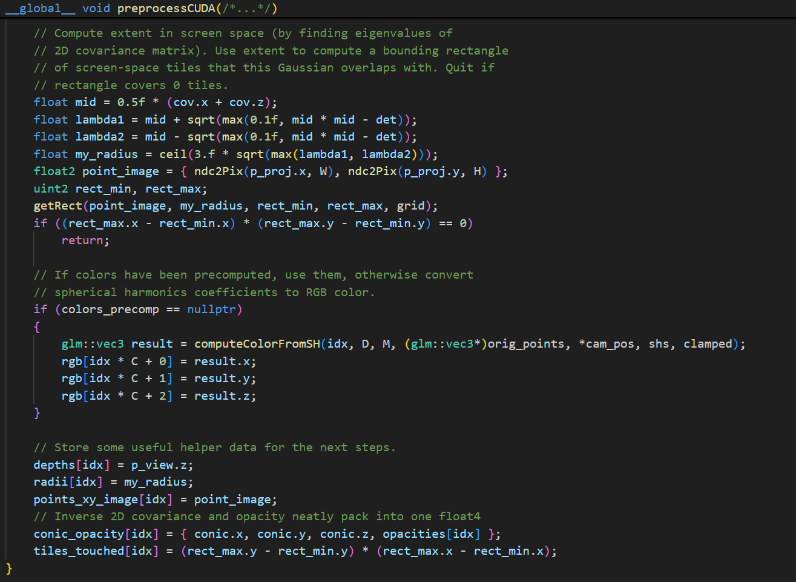The width and height of the screenshot is (796, 582).
Task: Click "rgb[idx * C + 2]" assignment target
Action: click(x=117, y=396)
